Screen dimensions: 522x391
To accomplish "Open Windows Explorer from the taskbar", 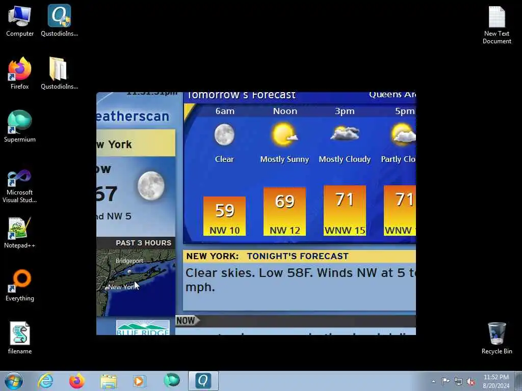I will pyautogui.click(x=108, y=381).
